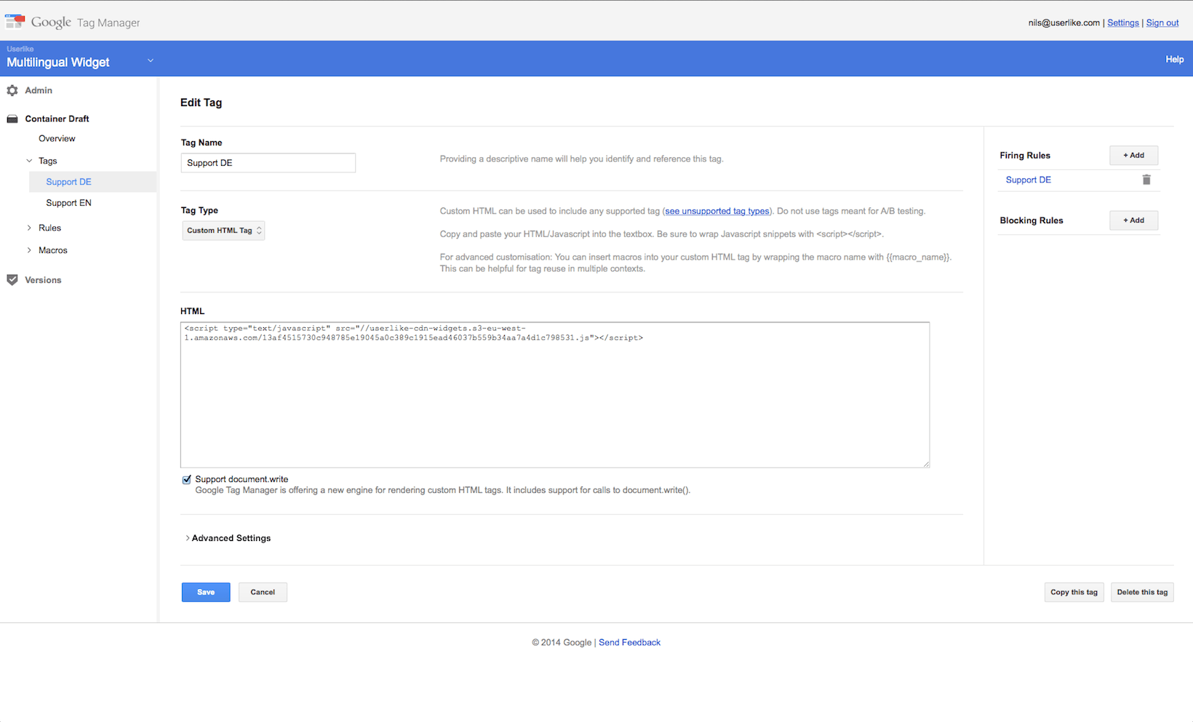The width and height of the screenshot is (1193, 722).
Task: Click the Container Draft folder icon
Action: click(12, 119)
